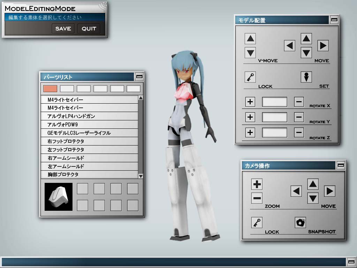
Task: Increase Rotate X with the plus button
Action: pos(250,102)
